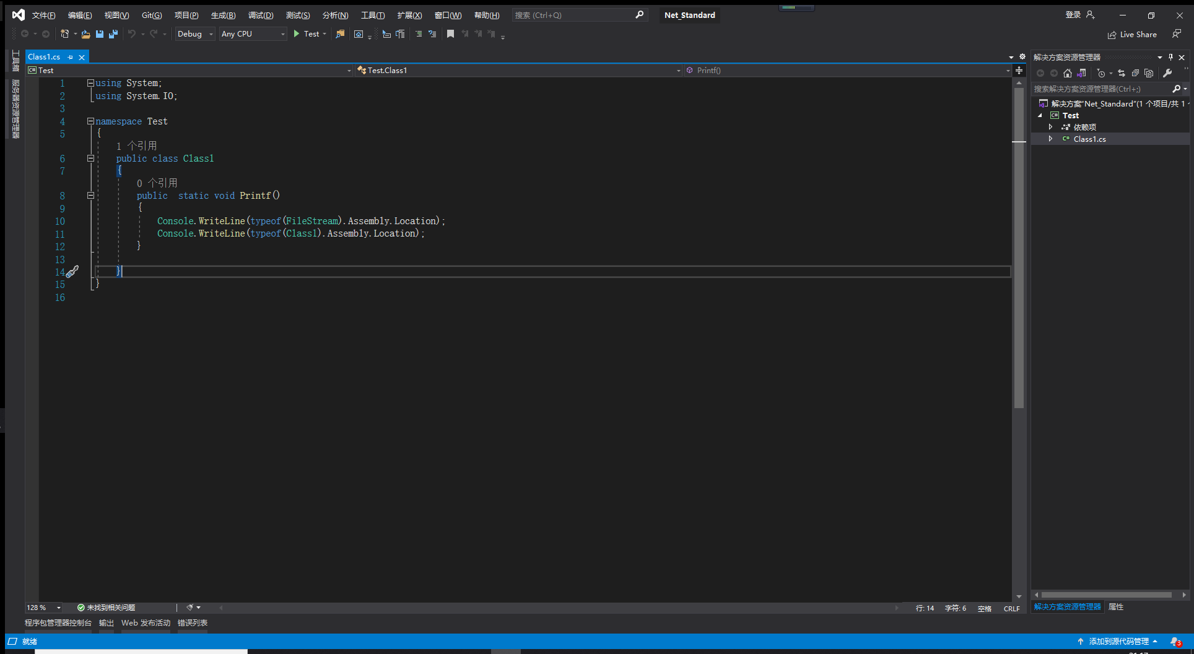1194x654 pixels.
Task: Toggle auto-hide pin on Solution Explorer
Action: [1170, 57]
